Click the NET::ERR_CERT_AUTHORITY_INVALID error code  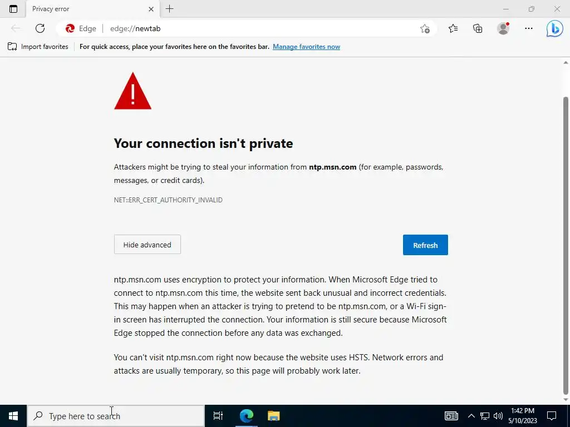tap(168, 200)
